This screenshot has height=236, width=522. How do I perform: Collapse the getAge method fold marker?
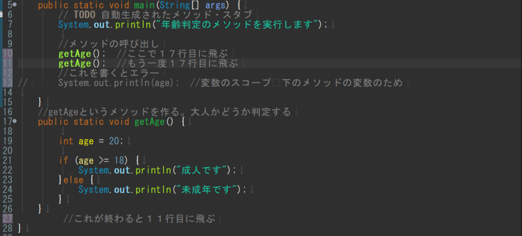pos(15,122)
